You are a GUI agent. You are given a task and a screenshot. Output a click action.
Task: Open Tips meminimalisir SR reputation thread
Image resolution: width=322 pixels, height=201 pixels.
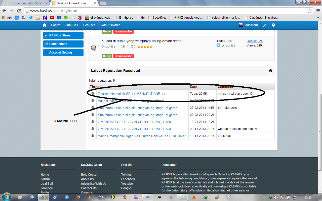[x=132, y=94]
